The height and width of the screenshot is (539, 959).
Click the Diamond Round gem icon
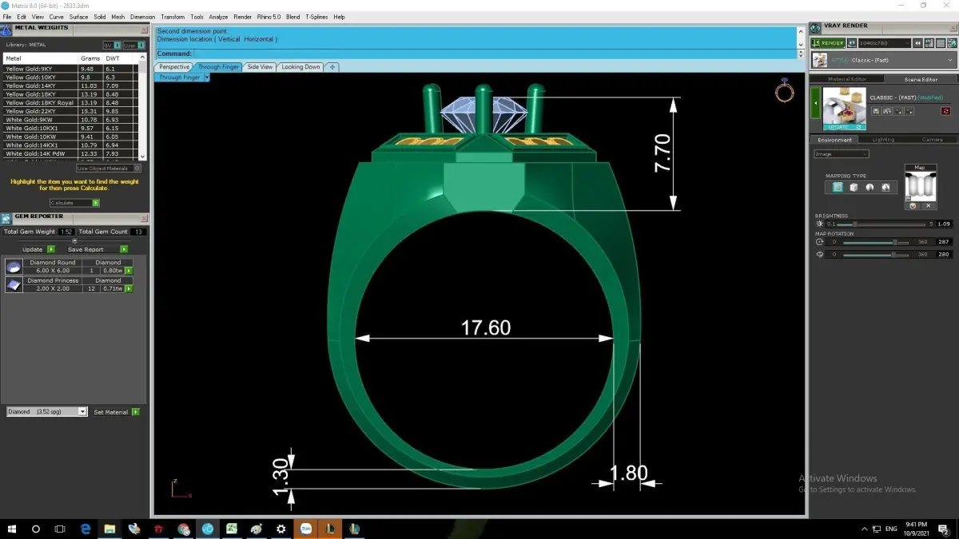click(x=14, y=267)
